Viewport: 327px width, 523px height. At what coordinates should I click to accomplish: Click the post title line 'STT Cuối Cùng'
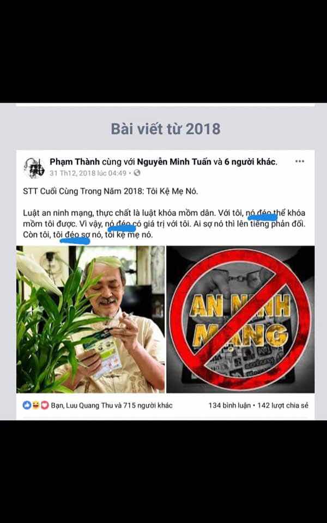111,192
